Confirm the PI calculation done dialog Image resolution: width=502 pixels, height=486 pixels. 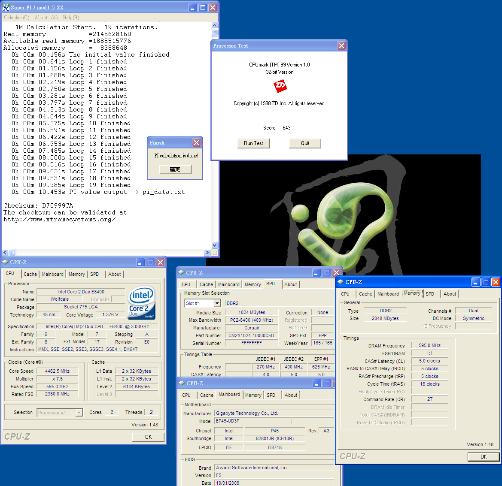(175, 169)
